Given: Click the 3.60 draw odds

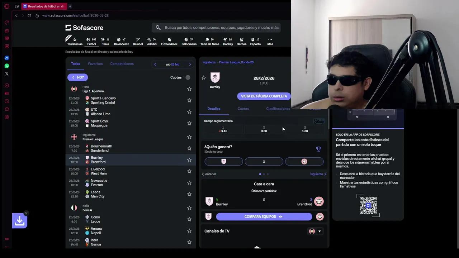Looking at the screenshot, I should (x=264, y=129).
